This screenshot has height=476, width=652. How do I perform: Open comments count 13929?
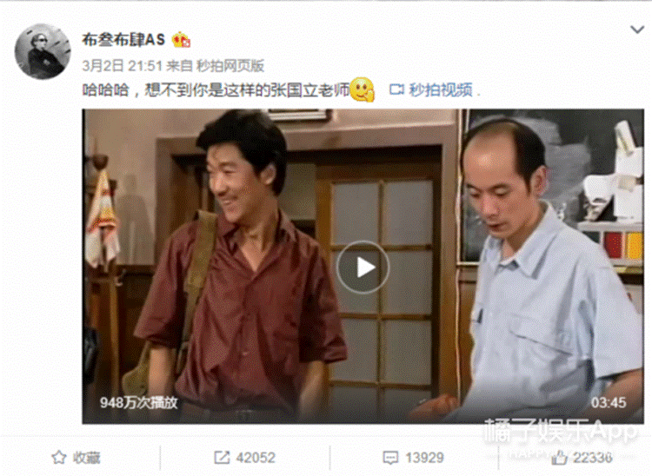[424, 458]
